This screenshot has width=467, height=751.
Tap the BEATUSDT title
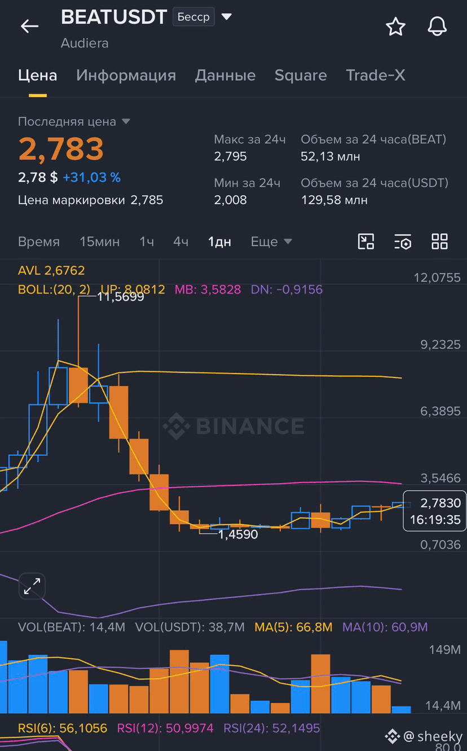pyautogui.click(x=114, y=17)
